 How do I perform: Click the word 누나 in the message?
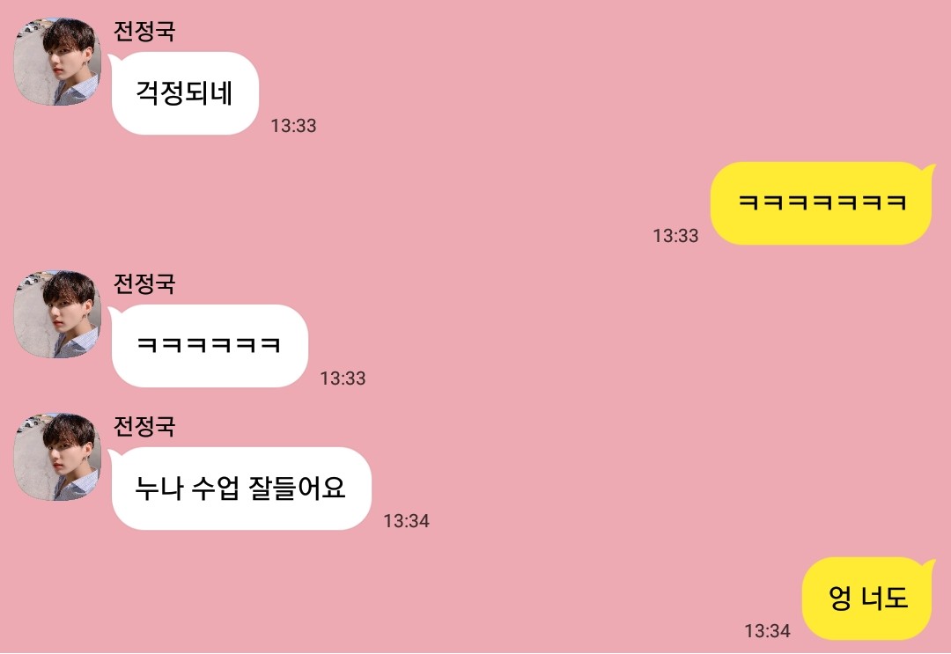coord(158,489)
